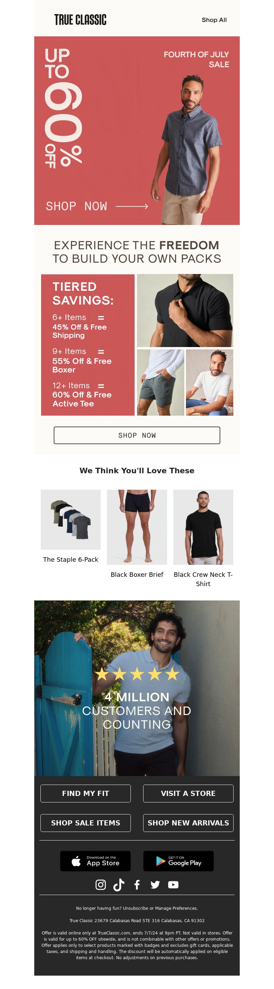Open the Twitter bird icon
The height and width of the screenshot is (989, 274).
tap(155, 885)
